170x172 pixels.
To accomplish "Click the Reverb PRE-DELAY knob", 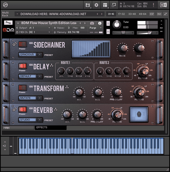I will click(x=97, y=114).
